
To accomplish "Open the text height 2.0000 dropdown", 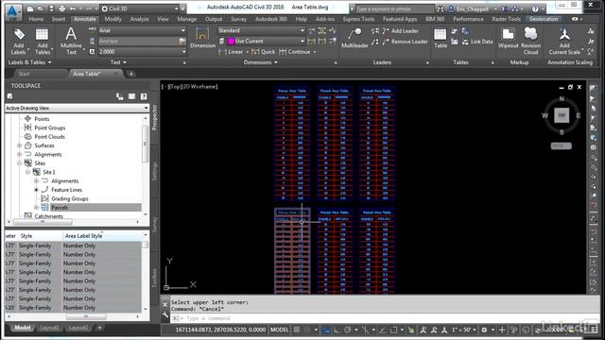I will pyautogui.click(x=183, y=52).
